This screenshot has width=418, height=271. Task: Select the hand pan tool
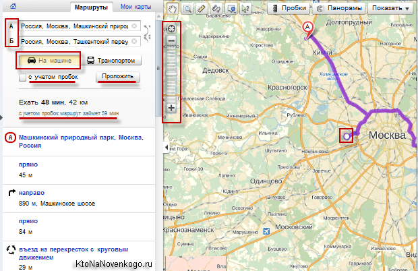pyautogui.click(x=171, y=9)
